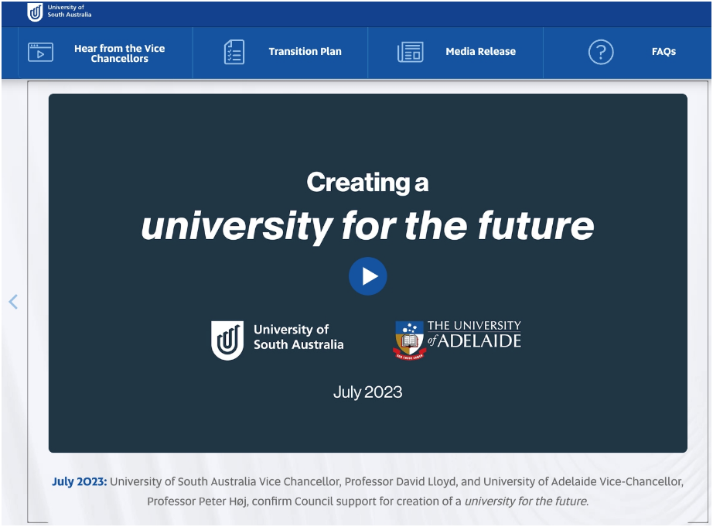Go to previous slide with left chevron
The image size is (713, 527).
coord(13,301)
